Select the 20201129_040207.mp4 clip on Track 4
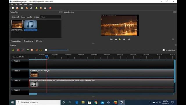This screenshot has width=186, height=105. point(38,73)
